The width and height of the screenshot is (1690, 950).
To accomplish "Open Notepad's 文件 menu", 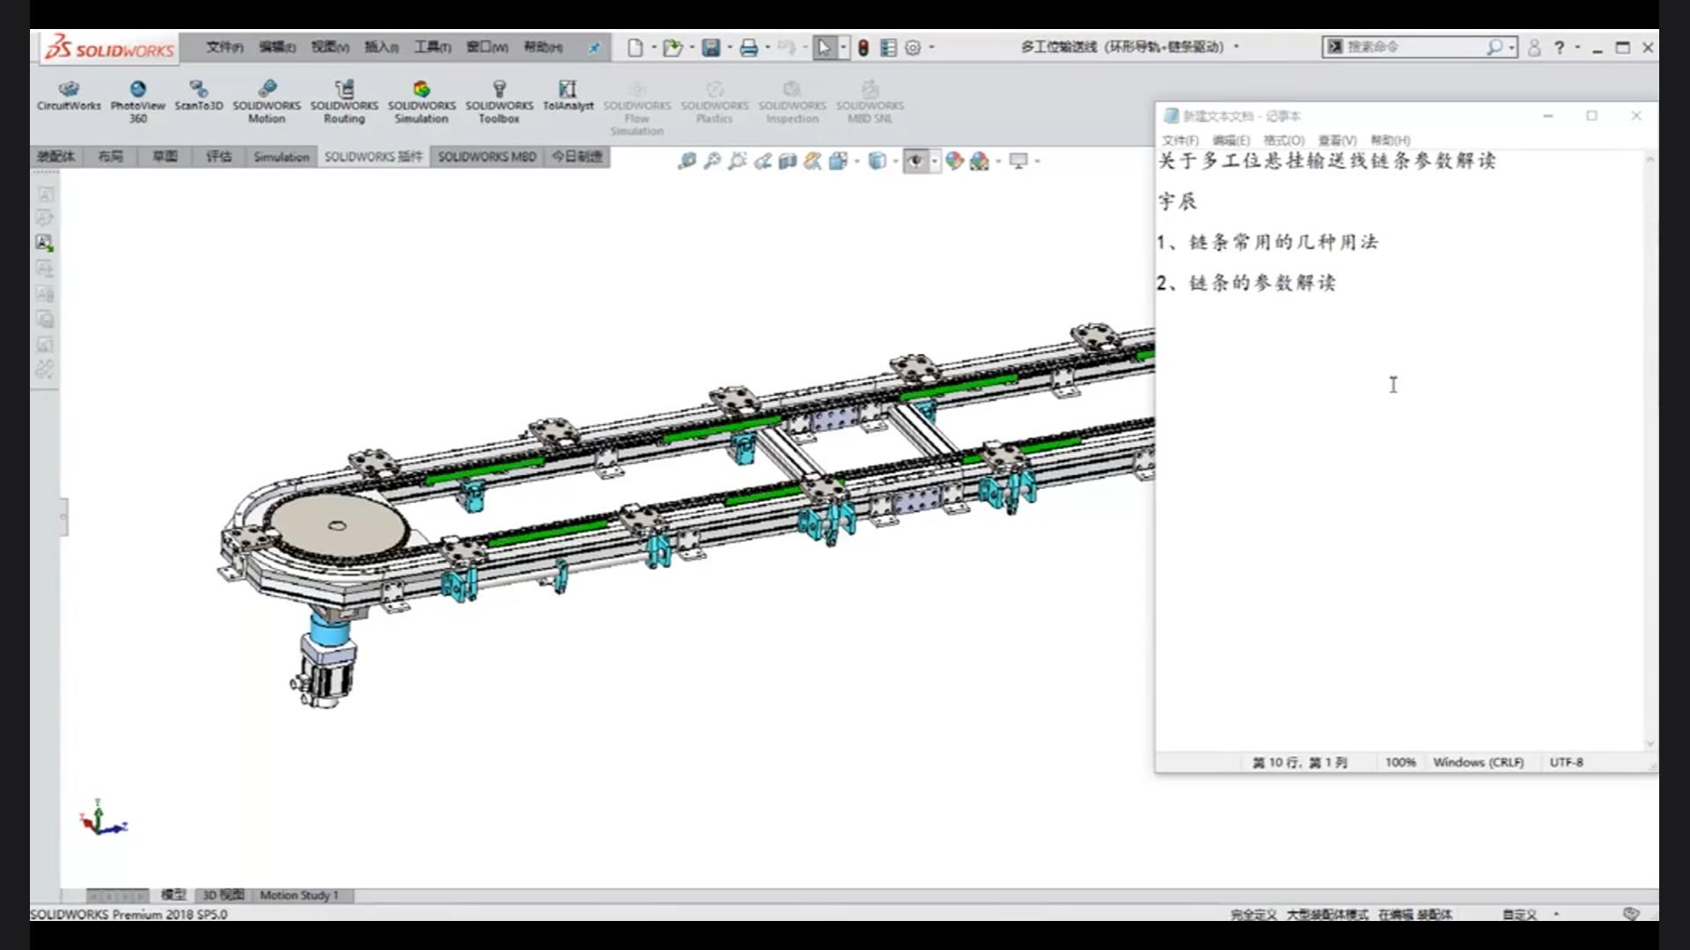I will click(x=1179, y=140).
